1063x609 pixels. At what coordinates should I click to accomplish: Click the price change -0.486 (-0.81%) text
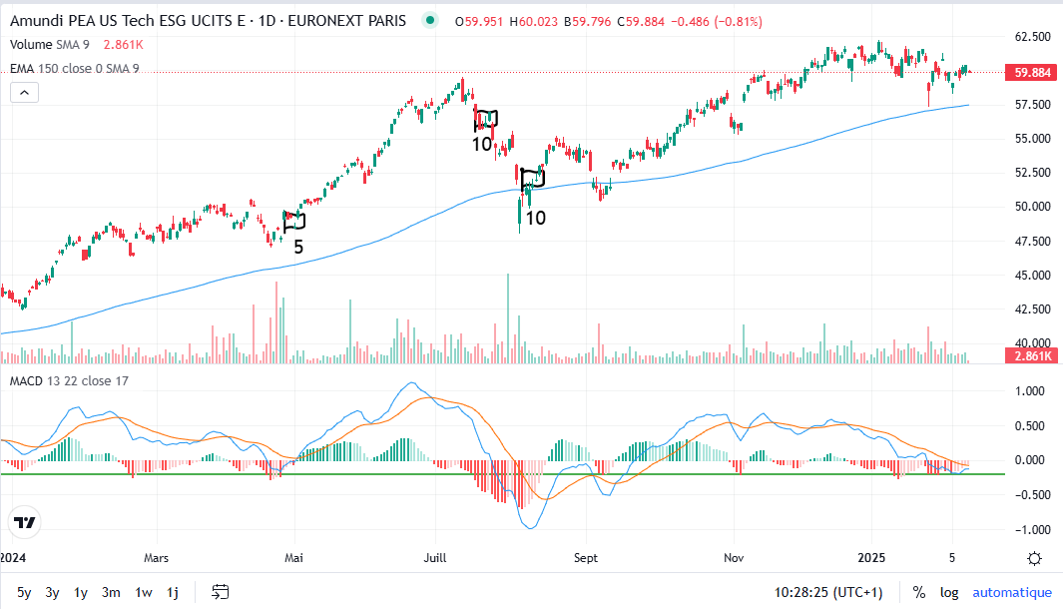click(x=717, y=22)
